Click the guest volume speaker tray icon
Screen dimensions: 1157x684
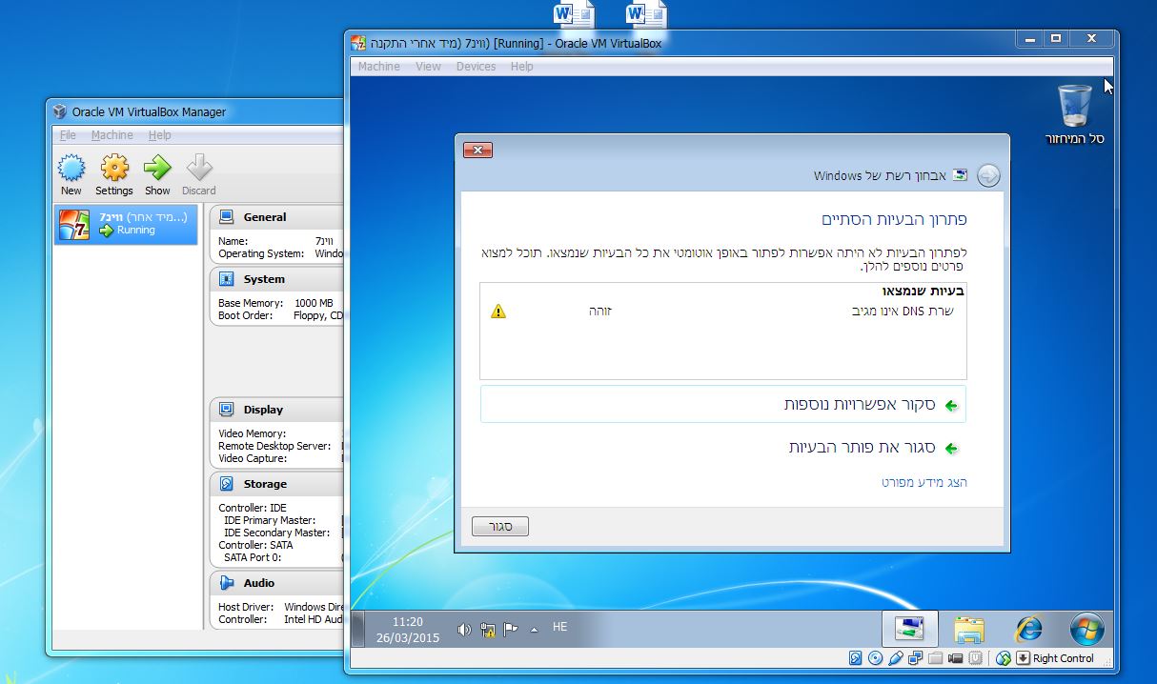(x=464, y=630)
